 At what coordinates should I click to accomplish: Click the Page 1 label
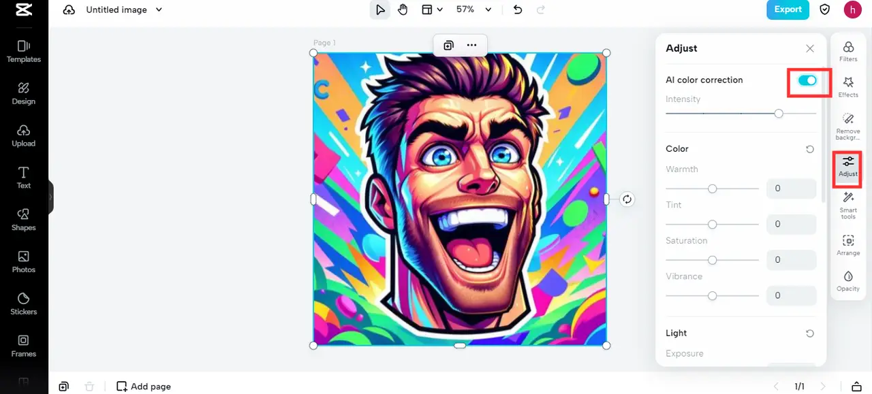(324, 43)
